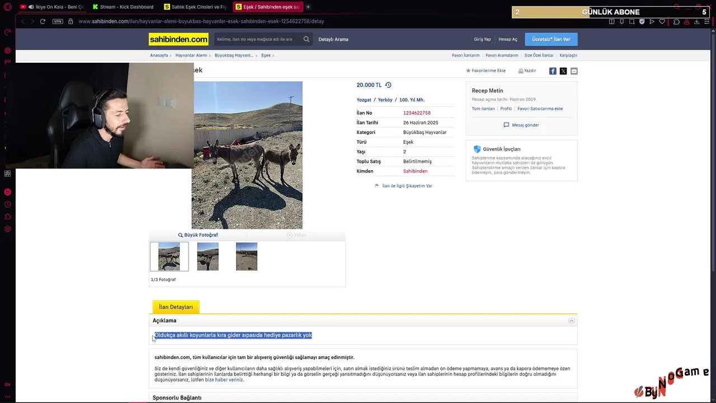Open seller's Tüm ilanları link
Viewport: 716px width, 403px height.
pos(483,109)
